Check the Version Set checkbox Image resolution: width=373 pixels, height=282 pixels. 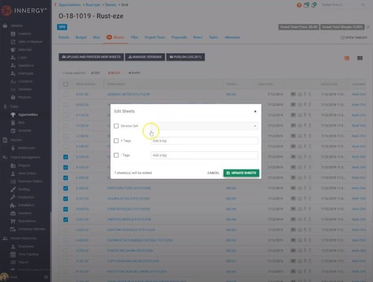point(116,126)
